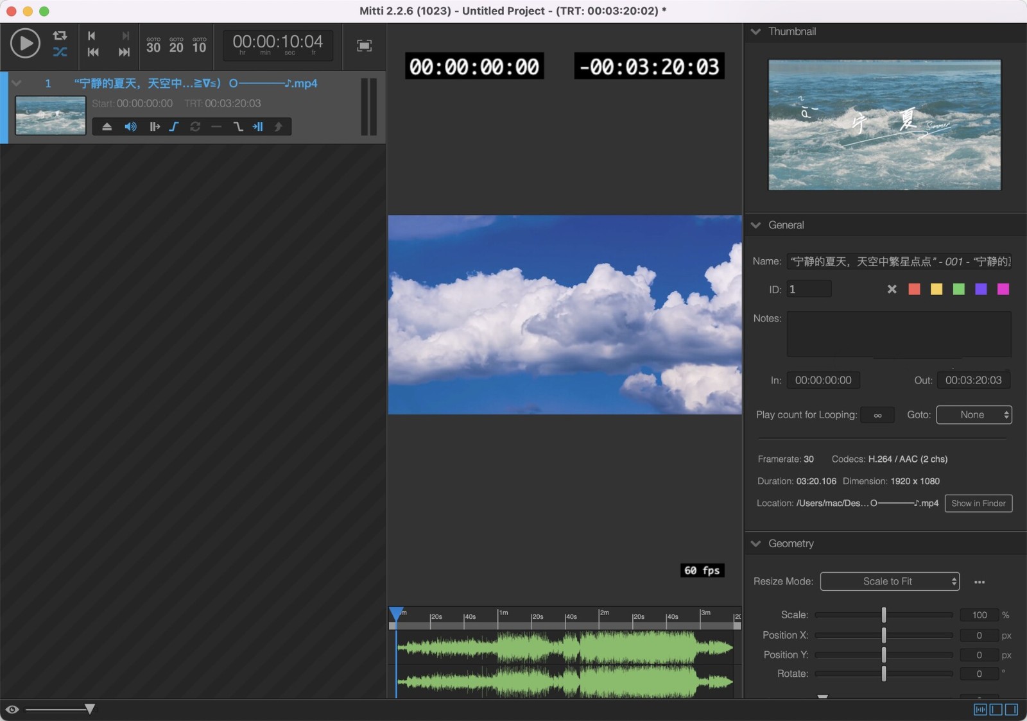Toggle the blue shuffle icon
This screenshot has height=721, width=1027.
[x=60, y=52]
